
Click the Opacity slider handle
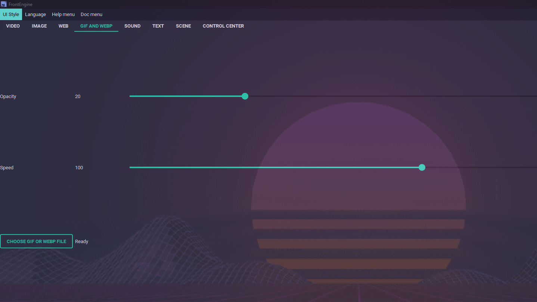pyautogui.click(x=245, y=96)
